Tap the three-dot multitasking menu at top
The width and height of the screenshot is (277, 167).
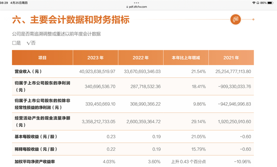tap(137, 3)
